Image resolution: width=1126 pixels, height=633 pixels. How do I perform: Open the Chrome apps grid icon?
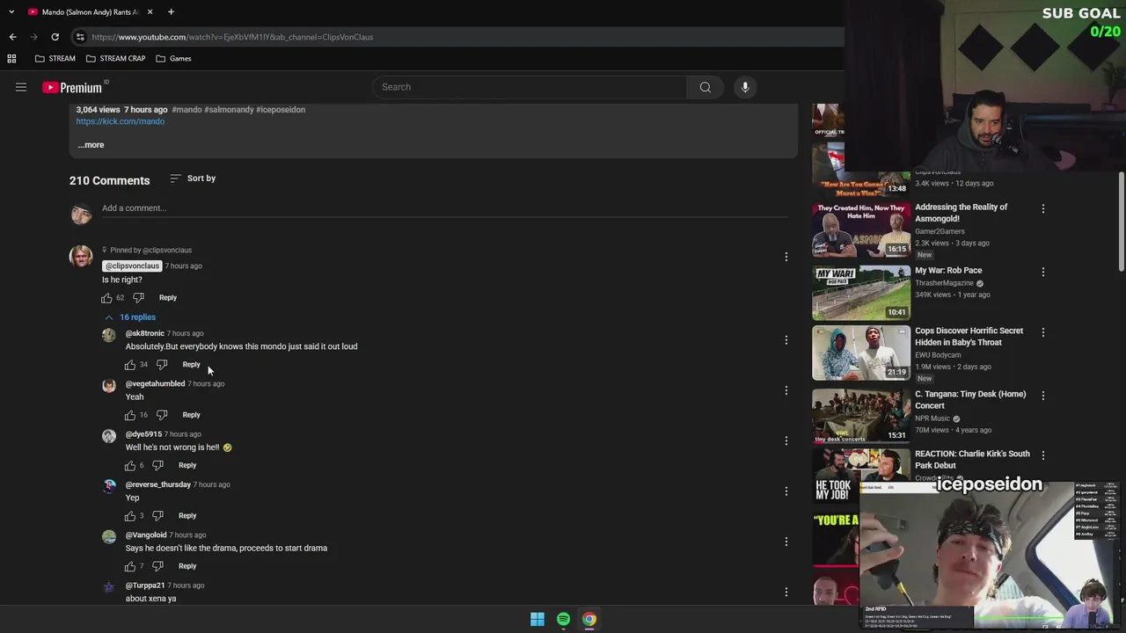[11, 58]
